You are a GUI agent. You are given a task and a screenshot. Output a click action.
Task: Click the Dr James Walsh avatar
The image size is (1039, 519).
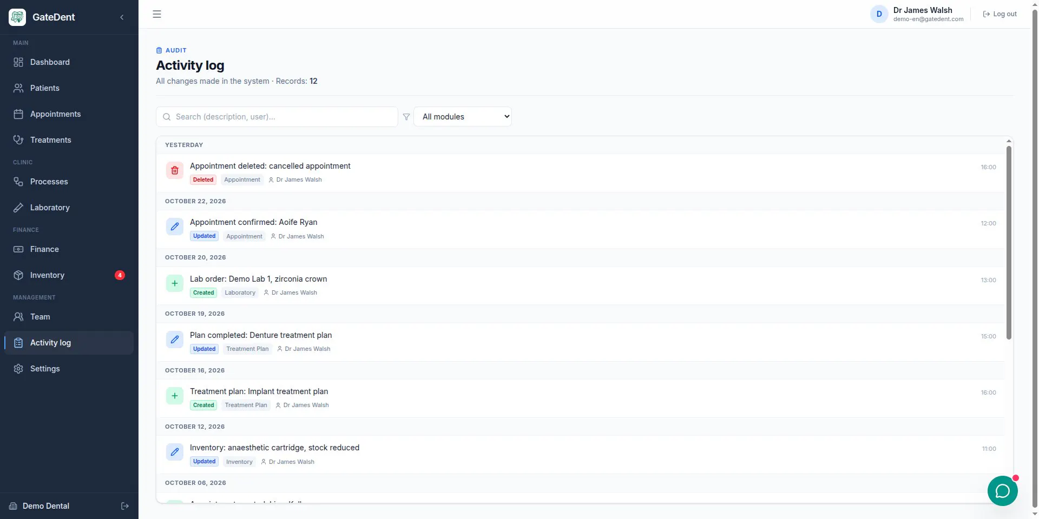click(879, 14)
